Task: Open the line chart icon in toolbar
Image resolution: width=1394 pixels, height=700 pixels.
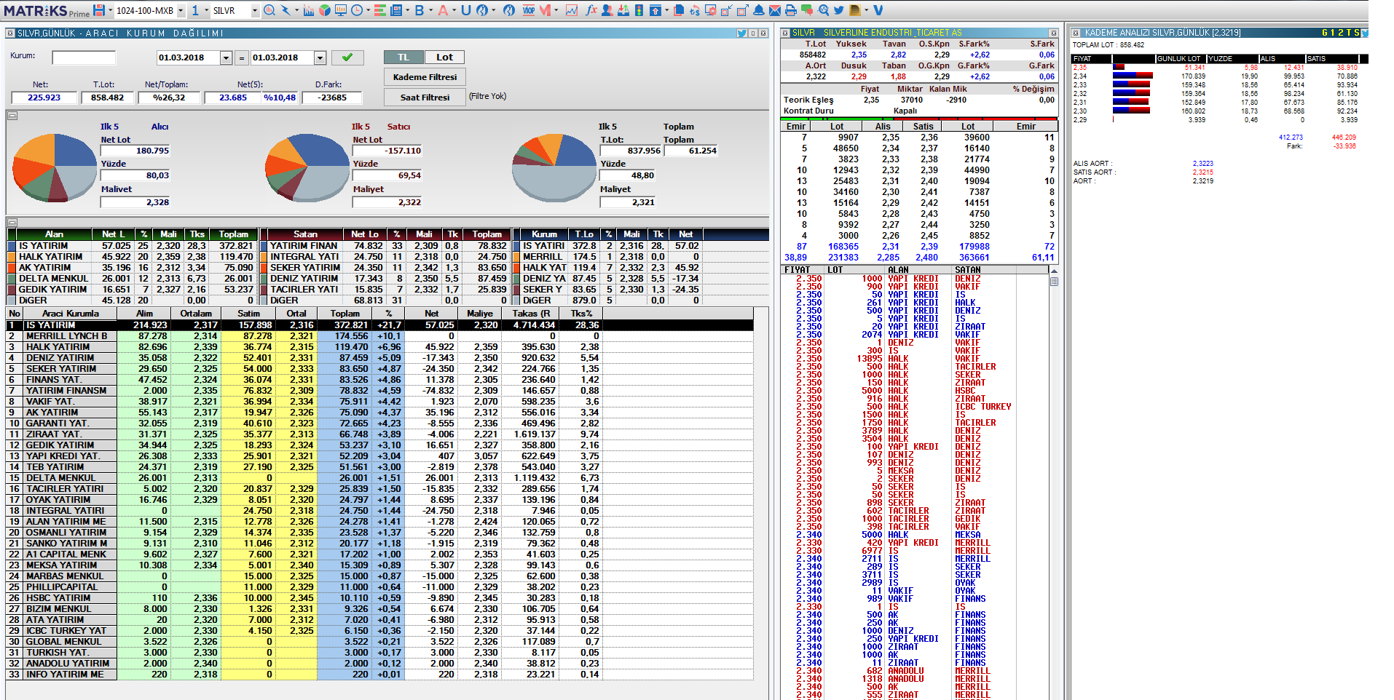Action: [x=572, y=10]
